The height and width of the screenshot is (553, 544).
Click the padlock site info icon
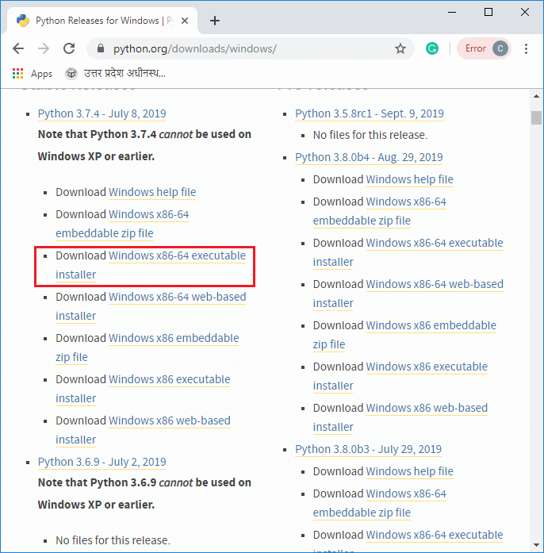pos(100,48)
